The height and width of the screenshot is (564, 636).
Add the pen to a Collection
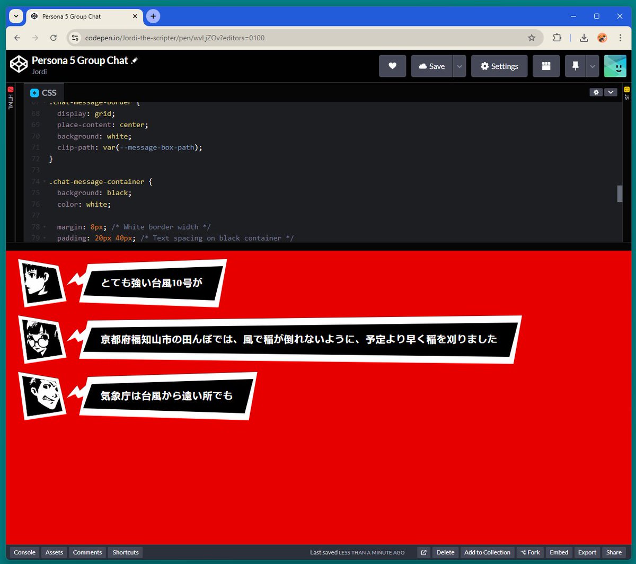pyautogui.click(x=487, y=552)
